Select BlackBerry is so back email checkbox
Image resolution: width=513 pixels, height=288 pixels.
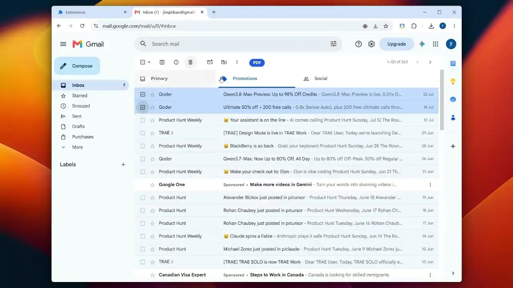point(143,146)
